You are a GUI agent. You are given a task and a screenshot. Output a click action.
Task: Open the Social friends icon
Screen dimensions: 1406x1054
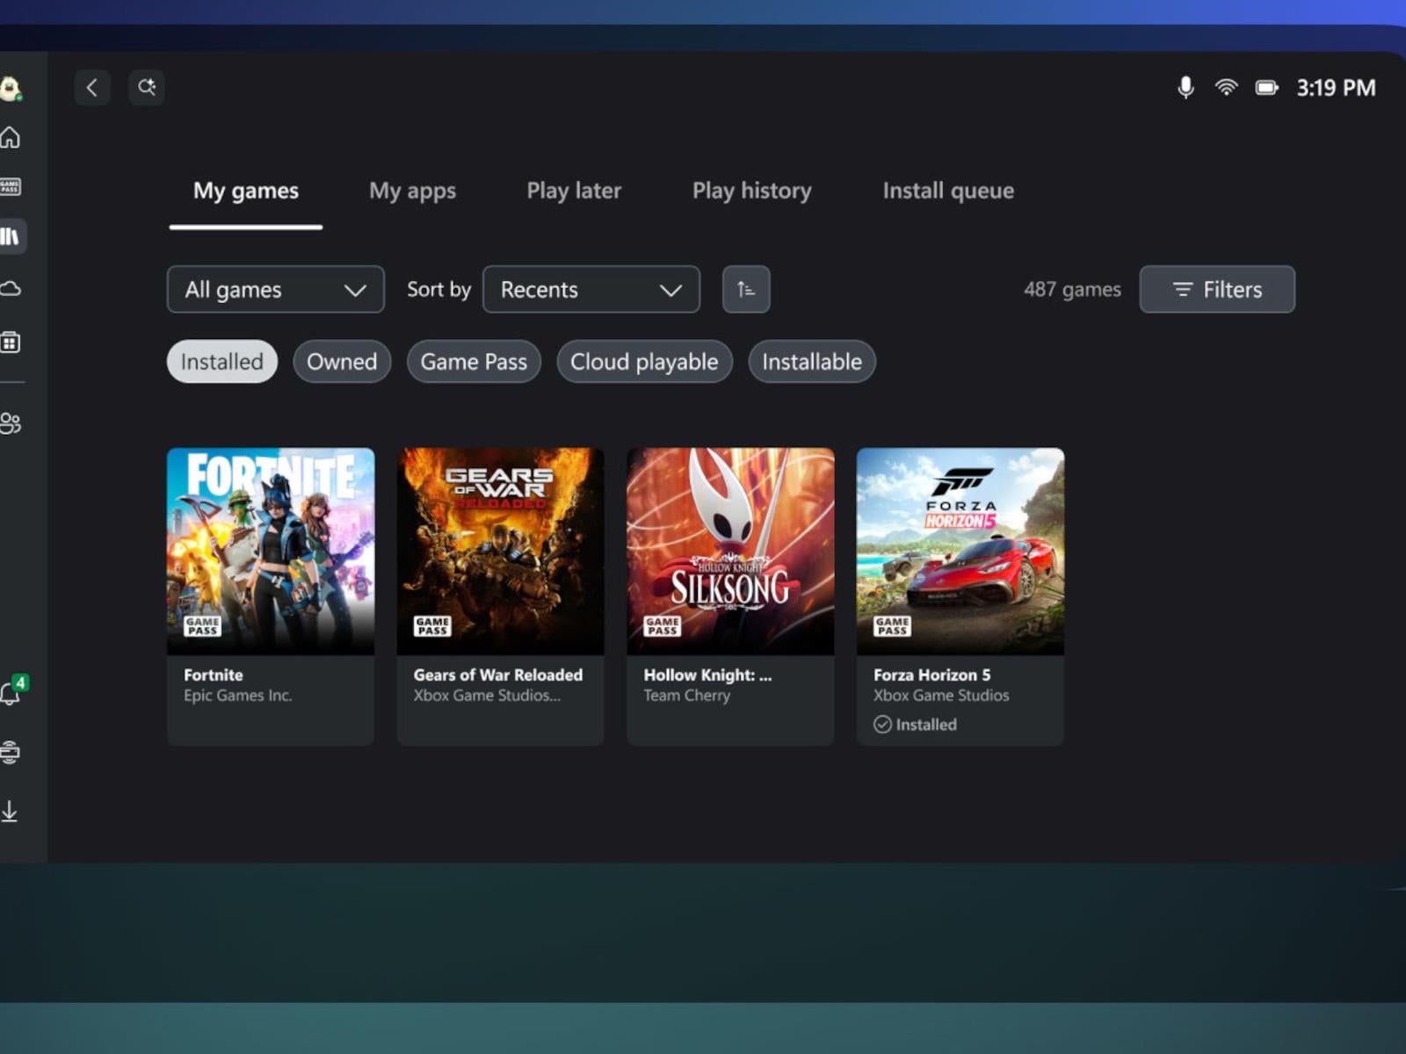click(12, 422)
